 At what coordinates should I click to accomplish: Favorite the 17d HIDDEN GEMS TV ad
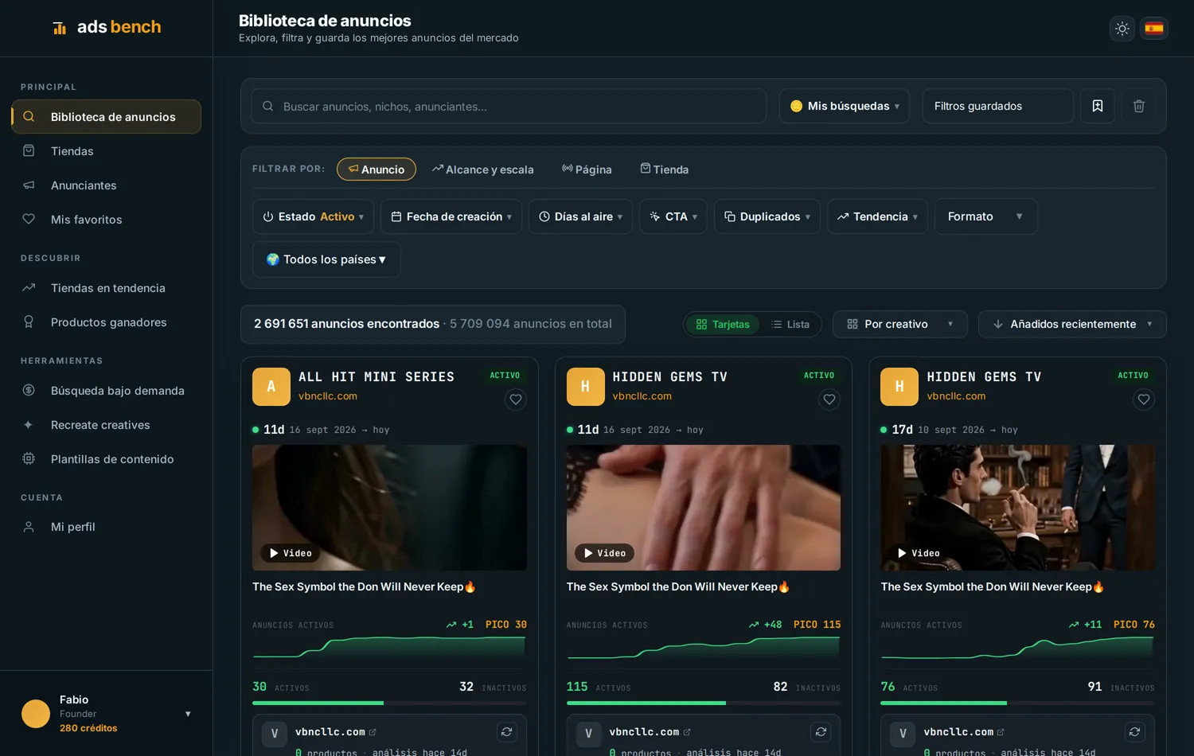[x=1144, y=399]
